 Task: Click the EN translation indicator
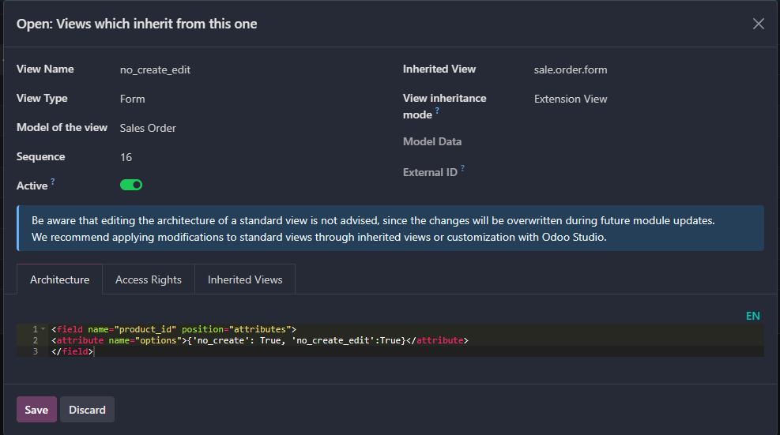tap(752, 316)
